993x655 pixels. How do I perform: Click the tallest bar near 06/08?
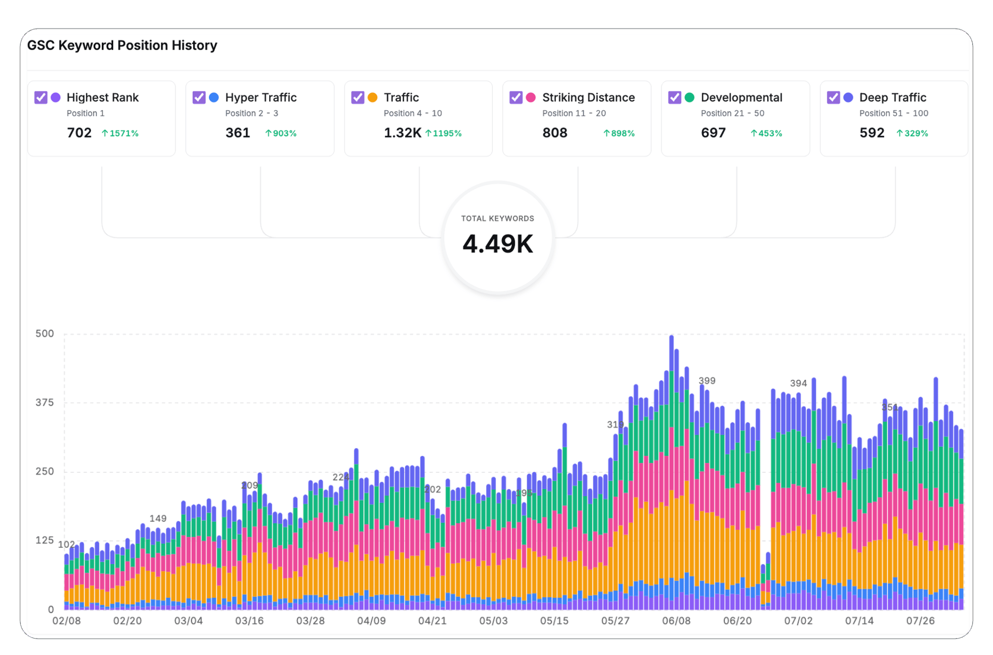(671, 472)
